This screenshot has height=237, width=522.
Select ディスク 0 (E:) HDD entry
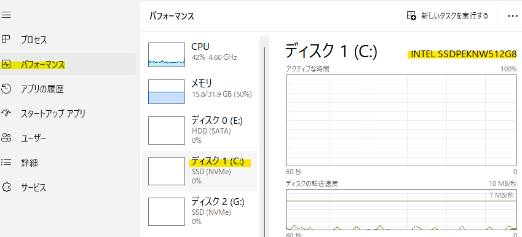click(199, 130)
